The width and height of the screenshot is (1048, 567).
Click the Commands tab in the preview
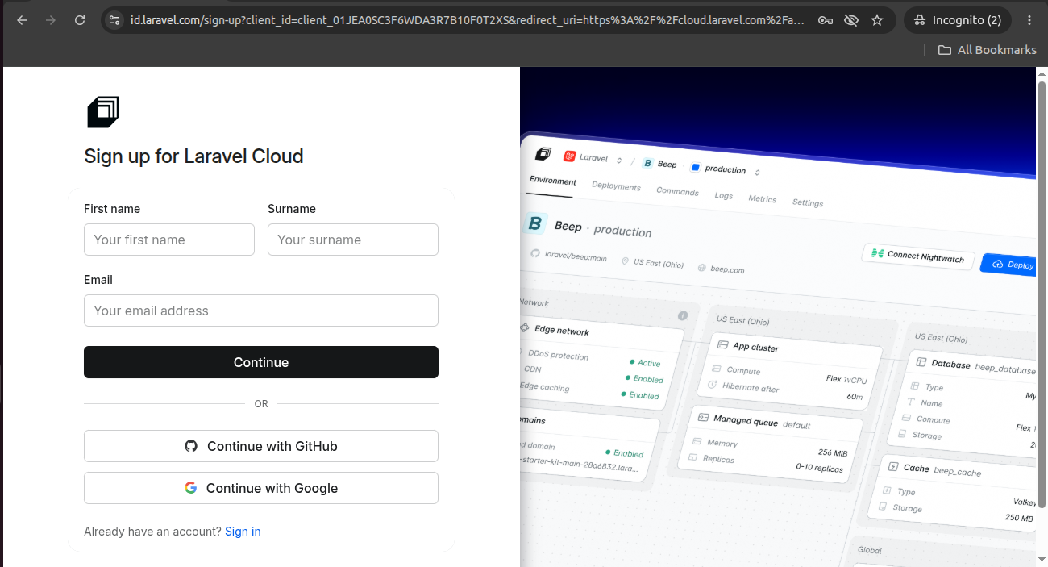click(677, 192)
